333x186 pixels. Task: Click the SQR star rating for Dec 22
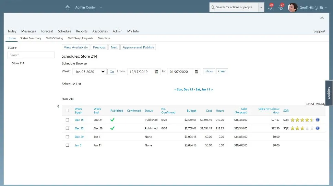302,128
